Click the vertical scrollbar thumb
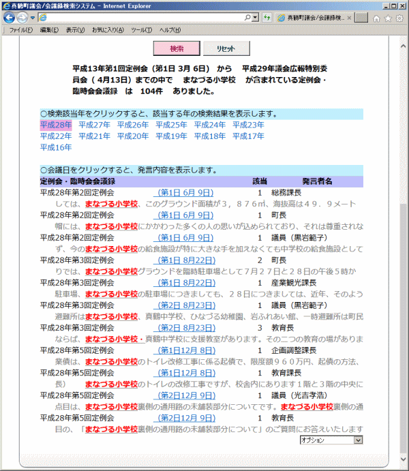409x471 pixels. (403, 329)
